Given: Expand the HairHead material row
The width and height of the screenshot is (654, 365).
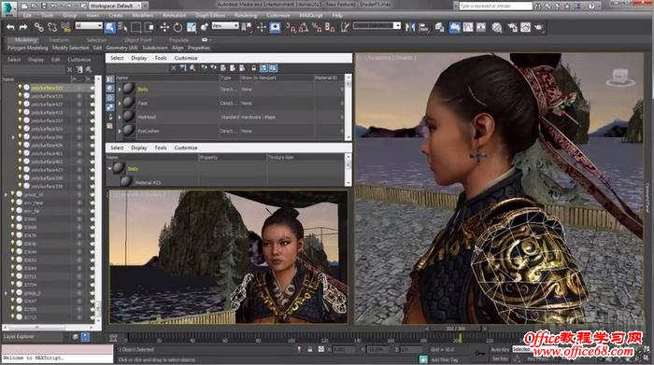Looking at the screenshot, I should pos(120,117).
